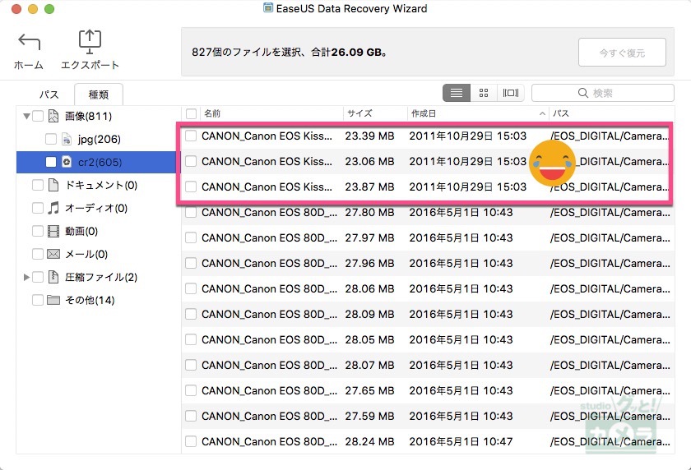Check the オーディオ(0) checkbox
Image resolution: width=691 pixels, height=470 pixels.
point(38,208)
